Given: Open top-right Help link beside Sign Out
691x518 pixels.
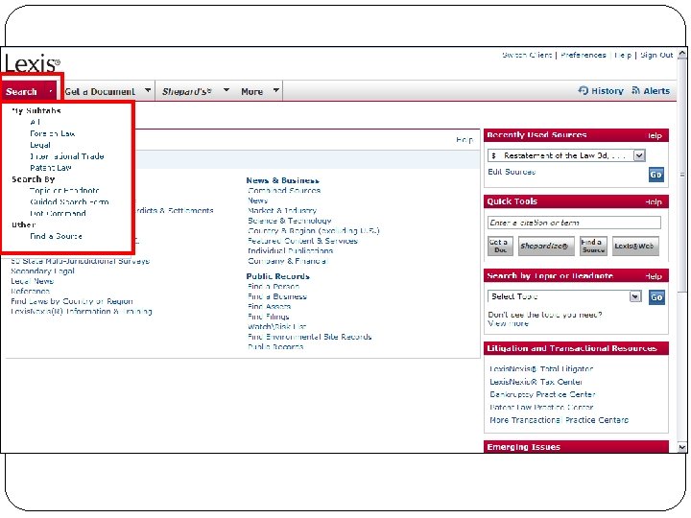Looking at the screenshot, I should coord(623,55).
